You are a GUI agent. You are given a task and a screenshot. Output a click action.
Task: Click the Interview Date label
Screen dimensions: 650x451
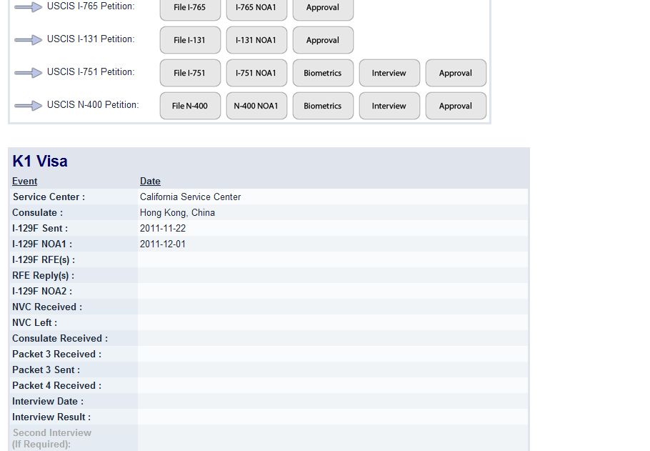click(x=48, y=402)
